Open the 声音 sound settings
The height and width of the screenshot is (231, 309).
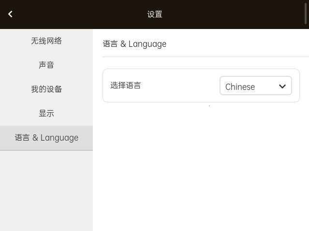[46, 65]
